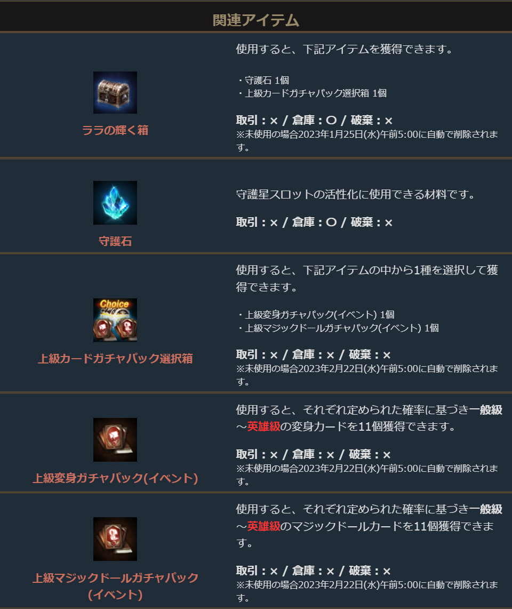Click the 上級変身ガチャパック card icon
The height and width of the screenshot is (609, 512).
click(x=115, y=440)
